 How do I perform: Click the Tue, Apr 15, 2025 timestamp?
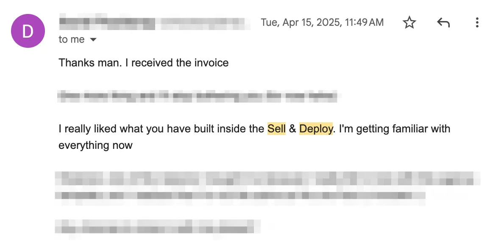pyautogui.click(x=322, y=22)
